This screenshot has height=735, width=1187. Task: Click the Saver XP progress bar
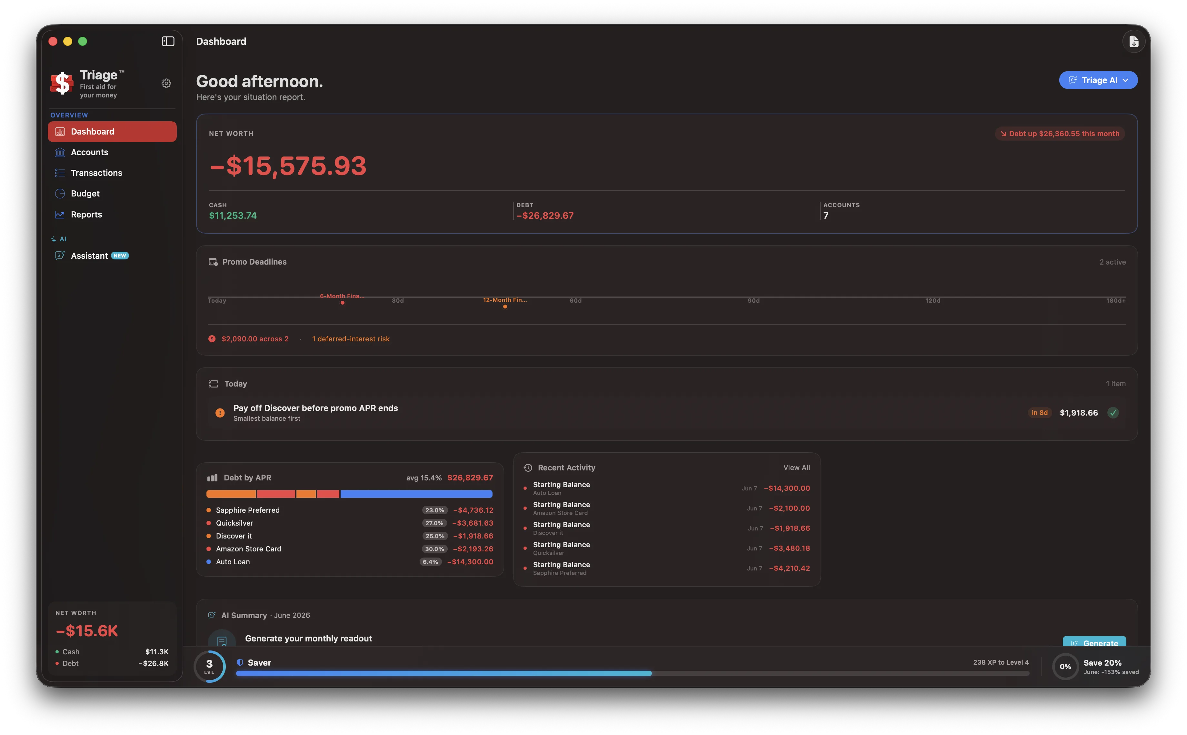click(x=632, y=673)
